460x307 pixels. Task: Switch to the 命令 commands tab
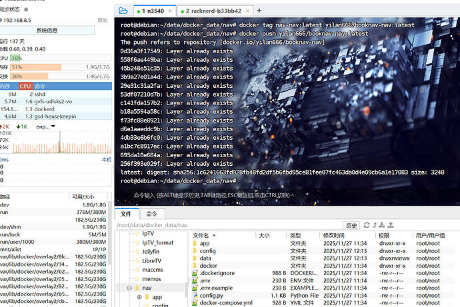pyautogui.click(x=152, y=214)
